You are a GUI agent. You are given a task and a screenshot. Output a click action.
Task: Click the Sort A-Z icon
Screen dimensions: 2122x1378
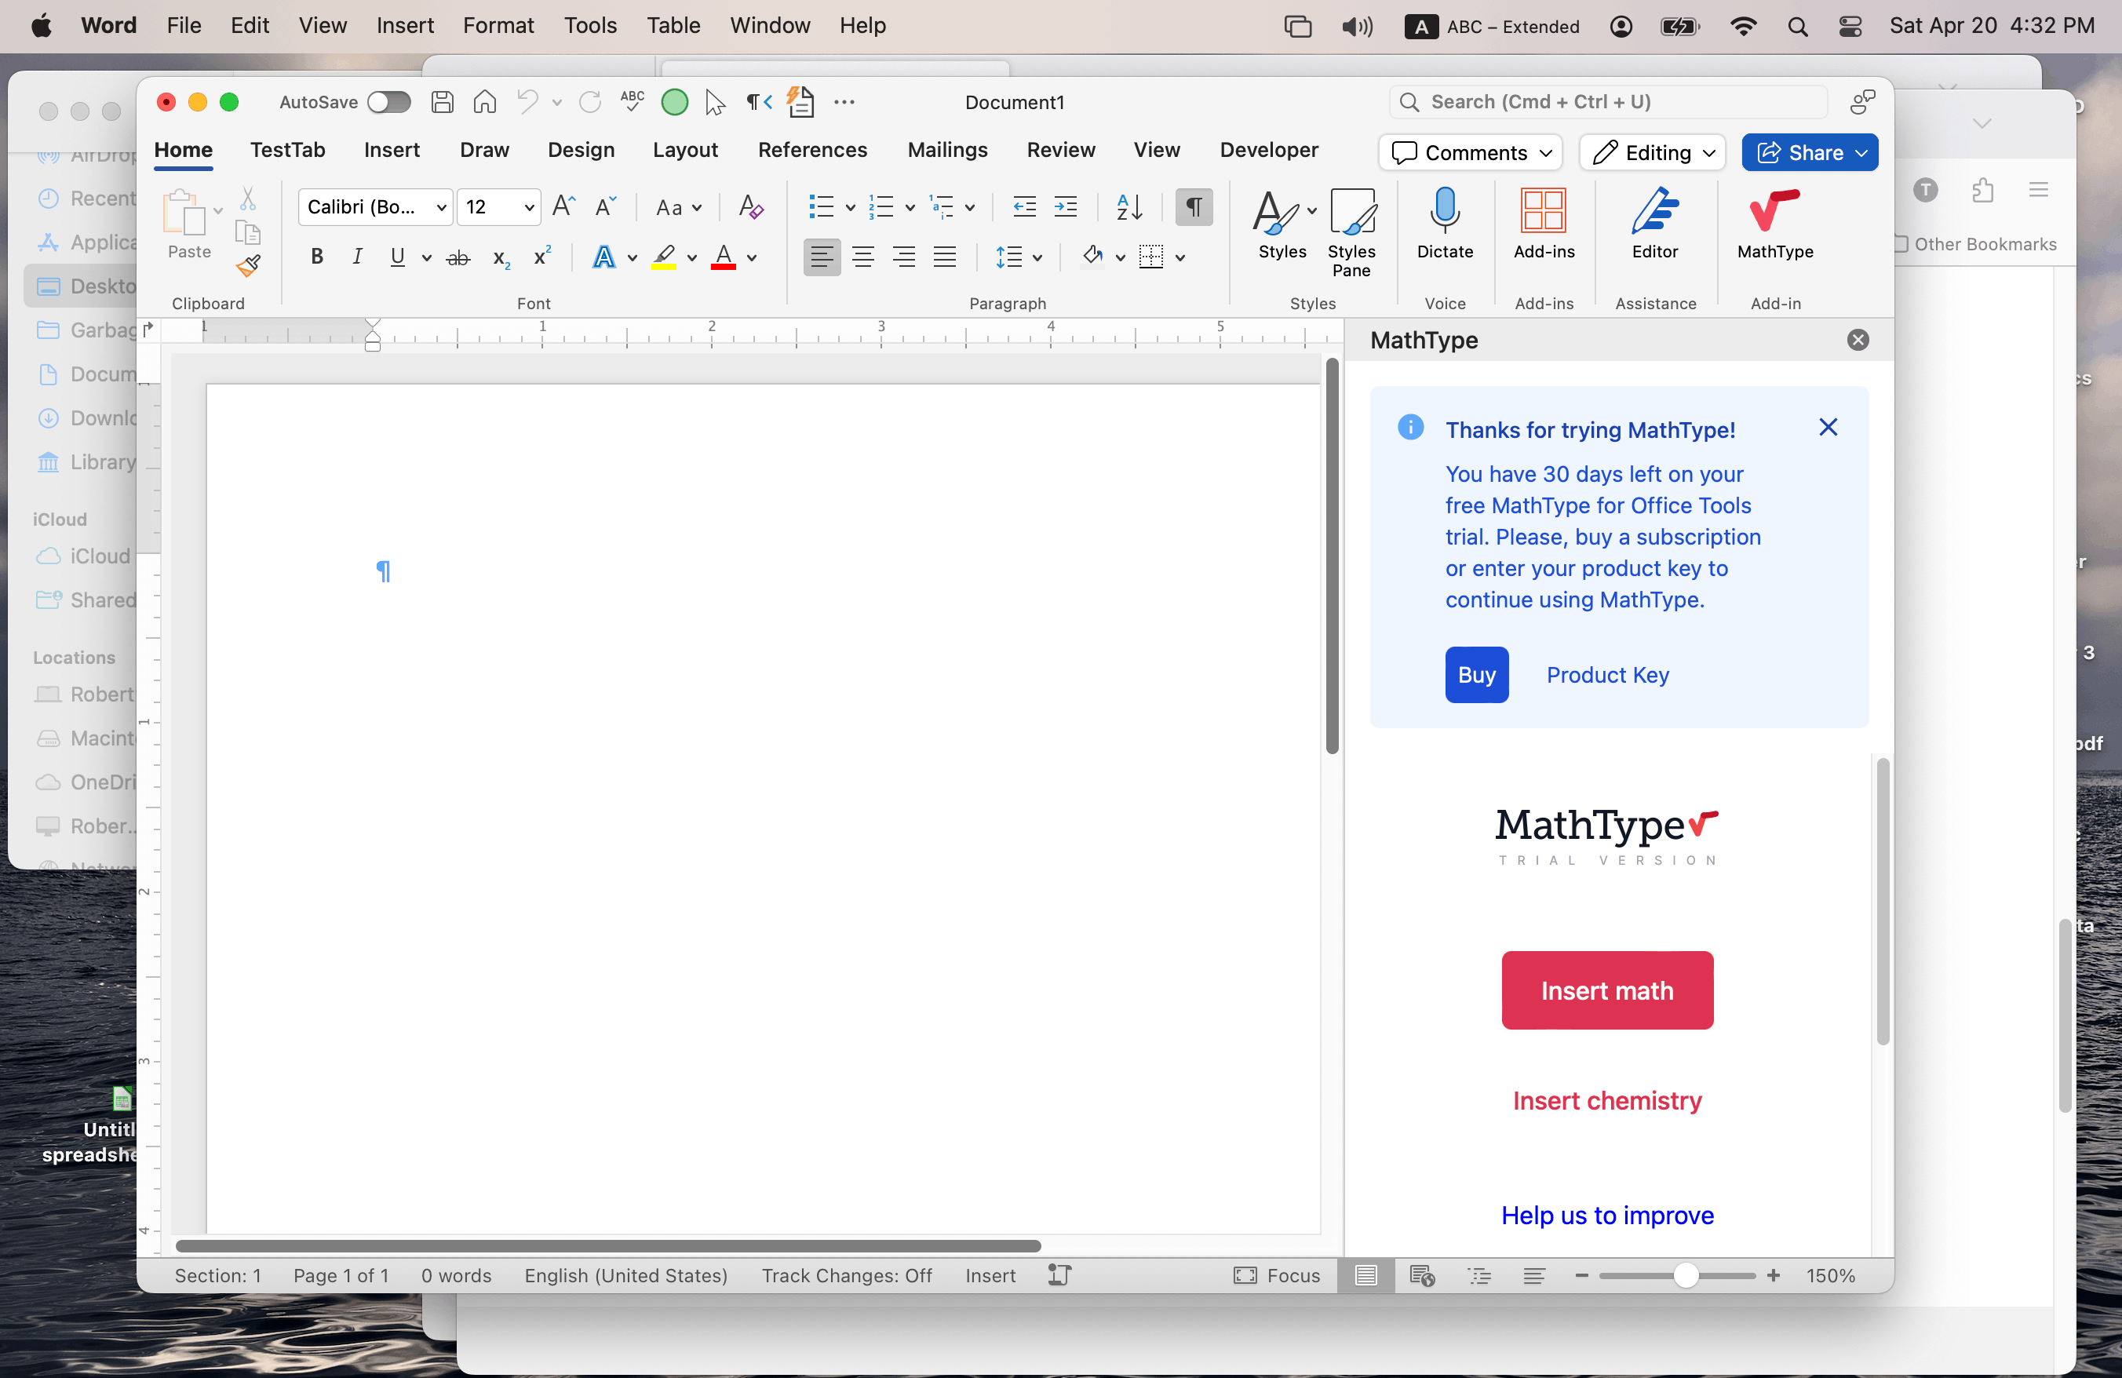(x=1128, y=207)
